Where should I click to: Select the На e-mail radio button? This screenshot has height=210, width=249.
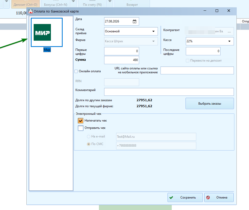click(88, 136)
